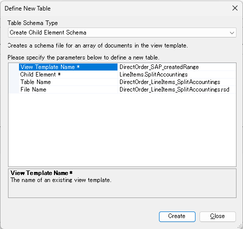Edit the LineItems.SplitAccountings value field
The height and width of the screenshot is (229, 243).
pyautogui.click(x=177, y=74)
